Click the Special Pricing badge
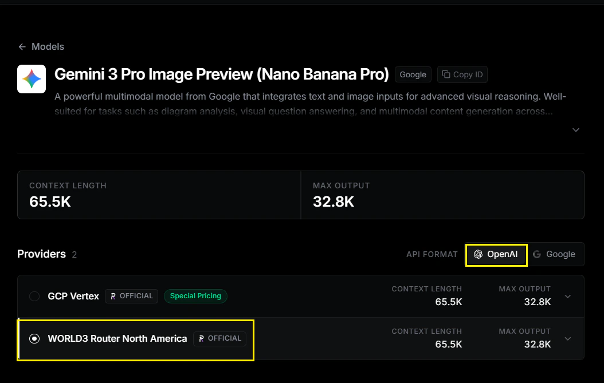Viewport: 604px width, 383px height. point(195,296)
